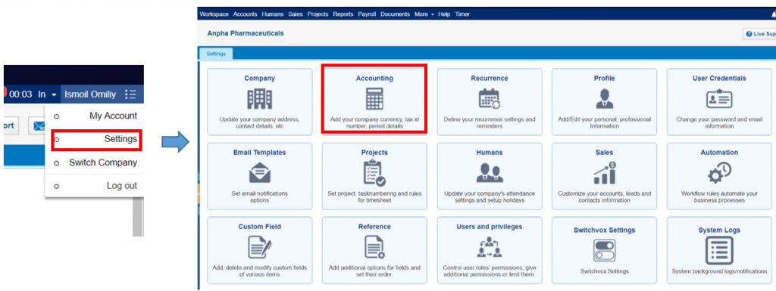This screenshot has width=776, height=291.
Task: Select the Profile person icon
Action: coord(604,99)
